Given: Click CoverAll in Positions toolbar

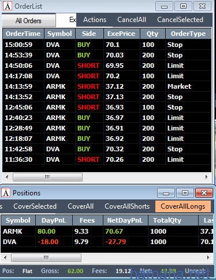Looking at the screenshot, I should (x=81, y=206).
